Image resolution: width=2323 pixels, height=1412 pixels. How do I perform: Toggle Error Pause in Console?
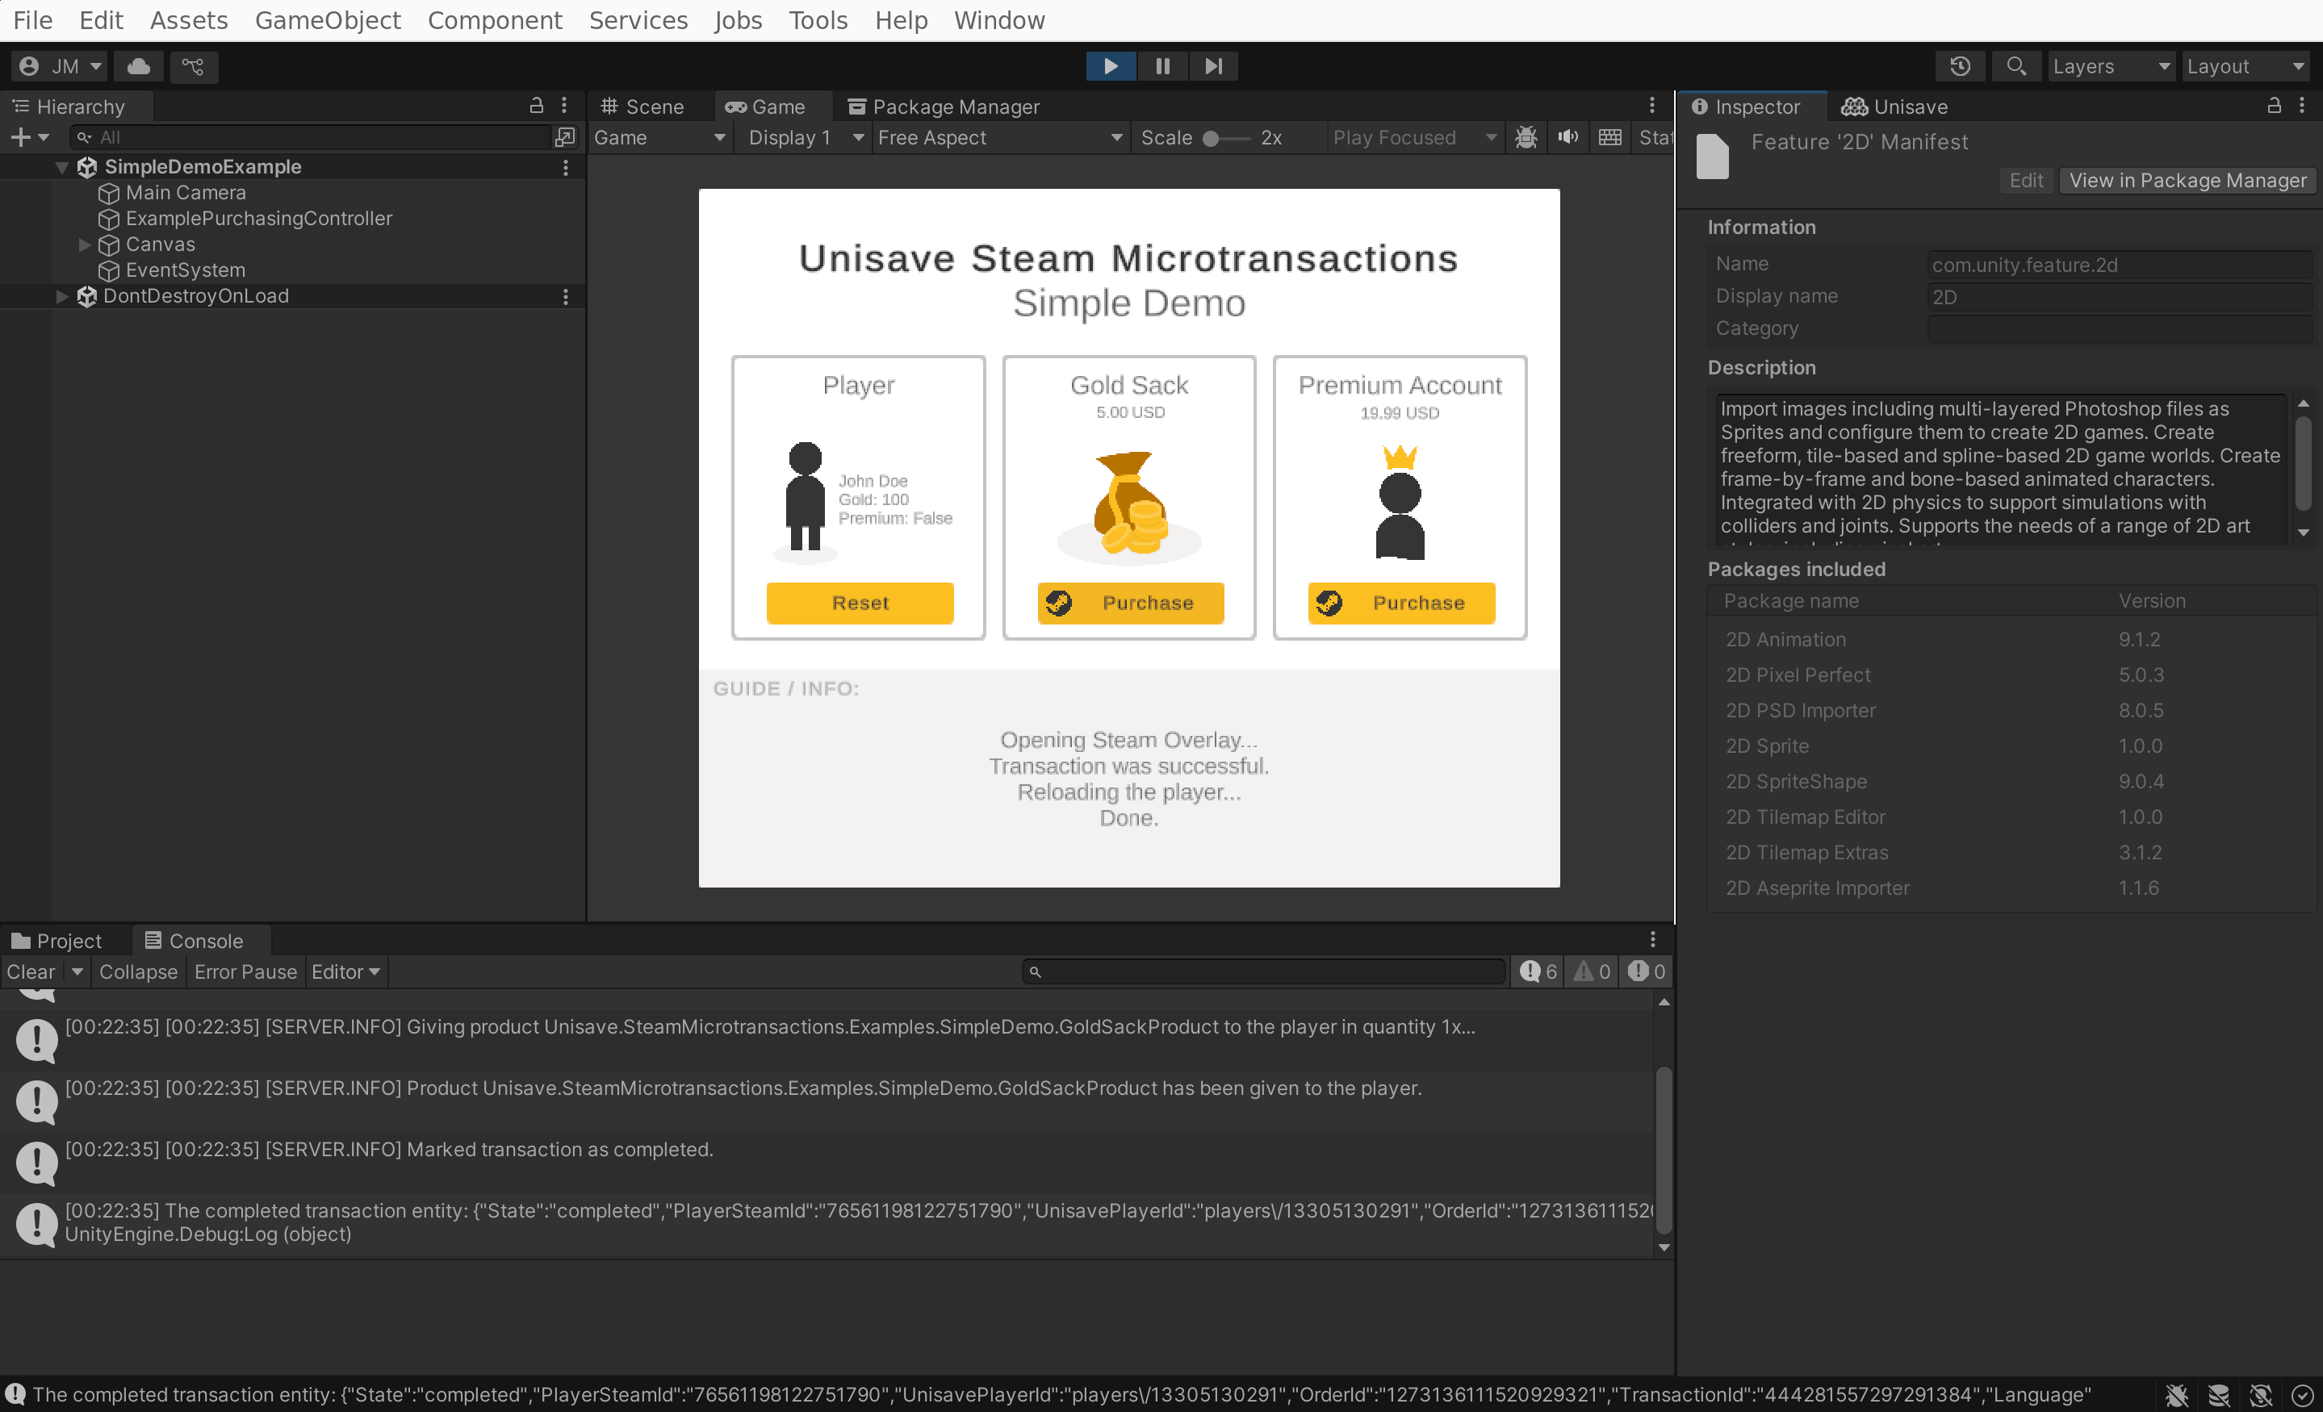[x=246, y=971]
